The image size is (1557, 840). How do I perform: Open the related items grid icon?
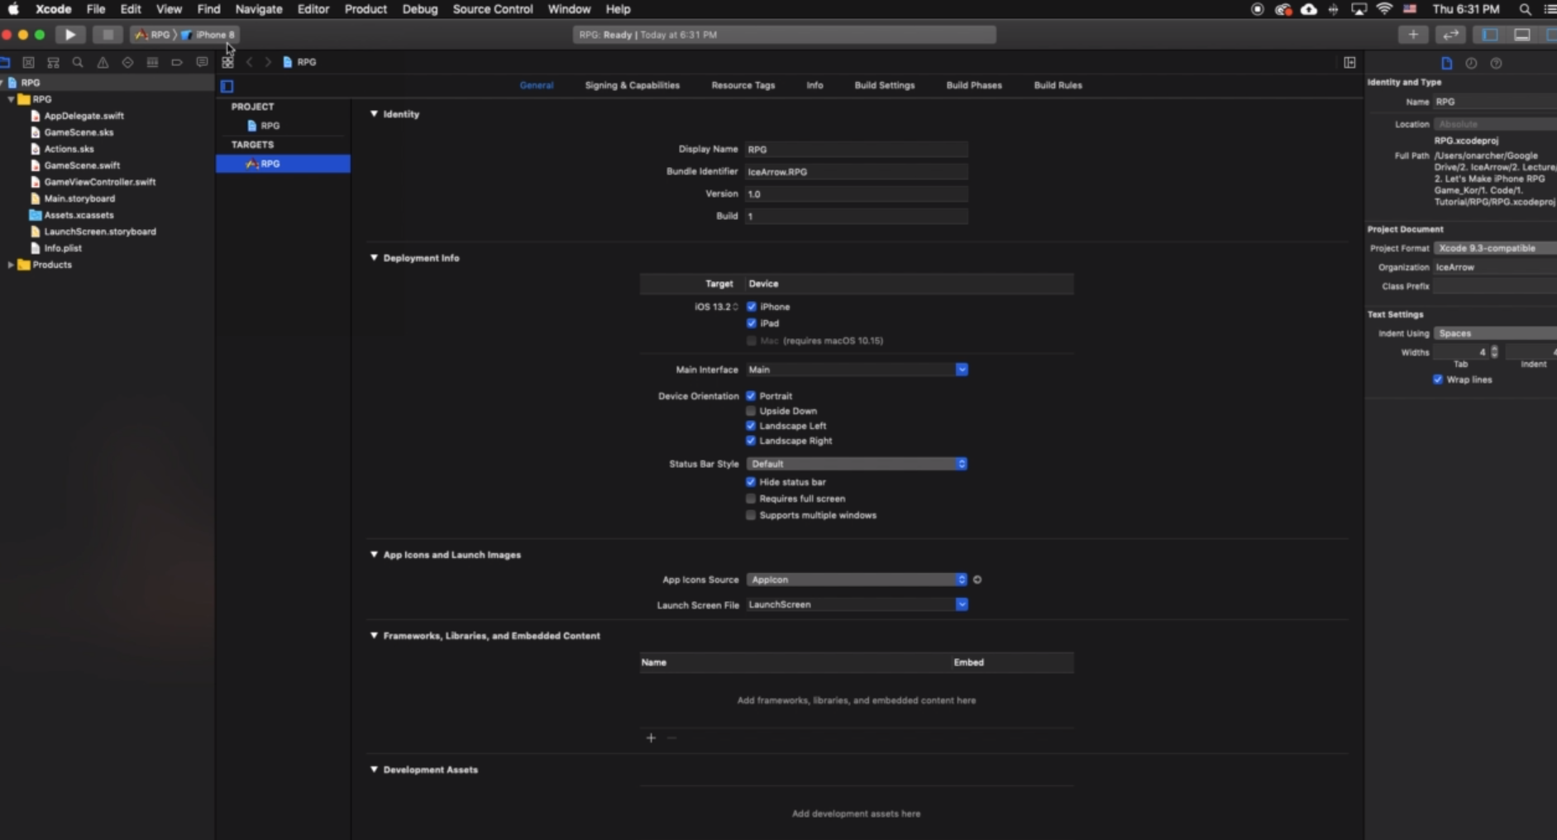[227, 62]
